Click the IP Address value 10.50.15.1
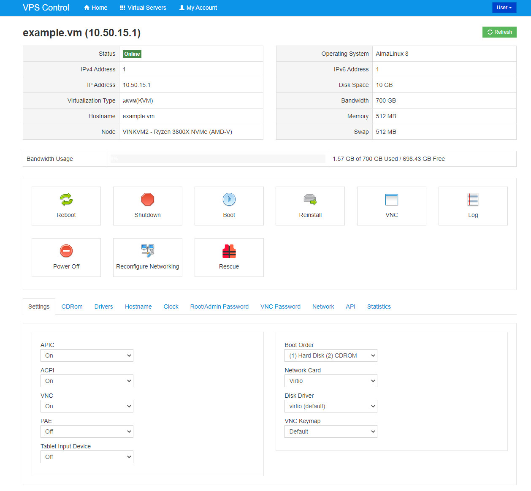Viewport: 531px width, 491px height. [137, 85]
